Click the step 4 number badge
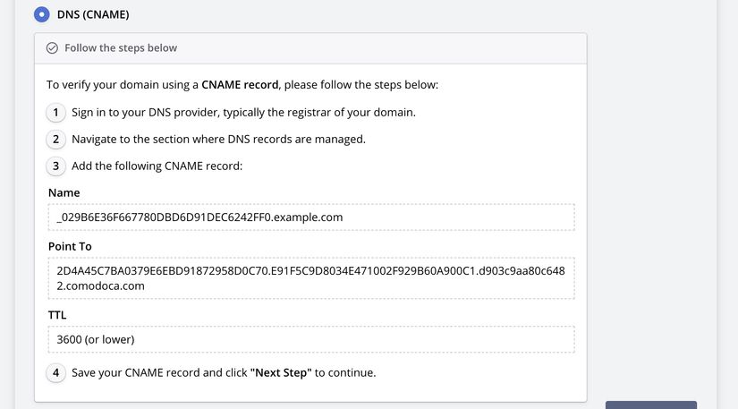 coord(56,372)
